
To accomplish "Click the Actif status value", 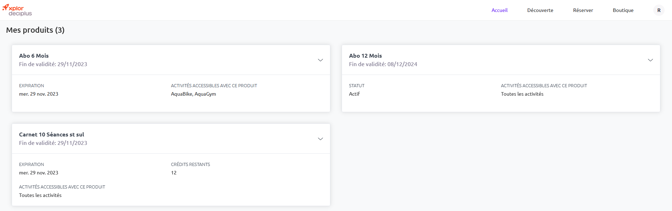I will [354, 94].
